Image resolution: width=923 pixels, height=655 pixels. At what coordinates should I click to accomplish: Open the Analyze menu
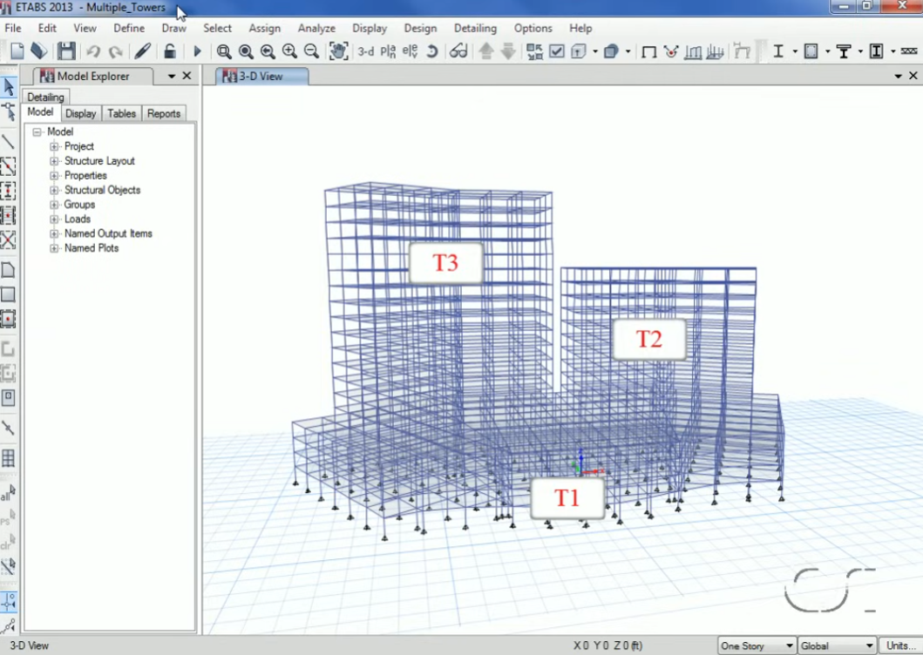point(316,28)
